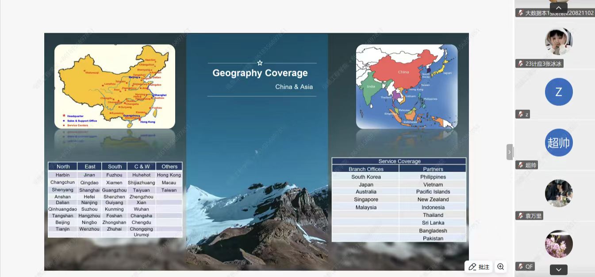This screenshot has height=277, width=595.
Task: Click the China cities map image
Action: (x=115, y=86)
